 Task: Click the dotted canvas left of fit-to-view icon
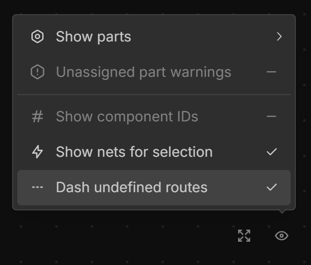point(152,237)
